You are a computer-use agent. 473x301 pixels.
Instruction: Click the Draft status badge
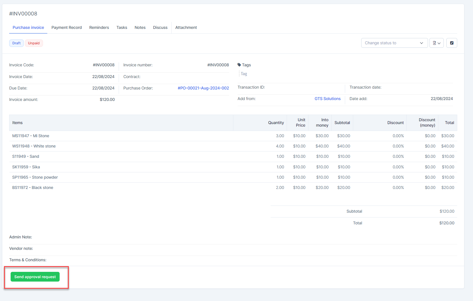pos(16,43)
